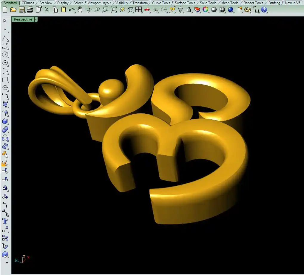This screenshot has height=275, width=304.
Task: Pick the Rectangle tool
Action: click(x=5, y=80)
